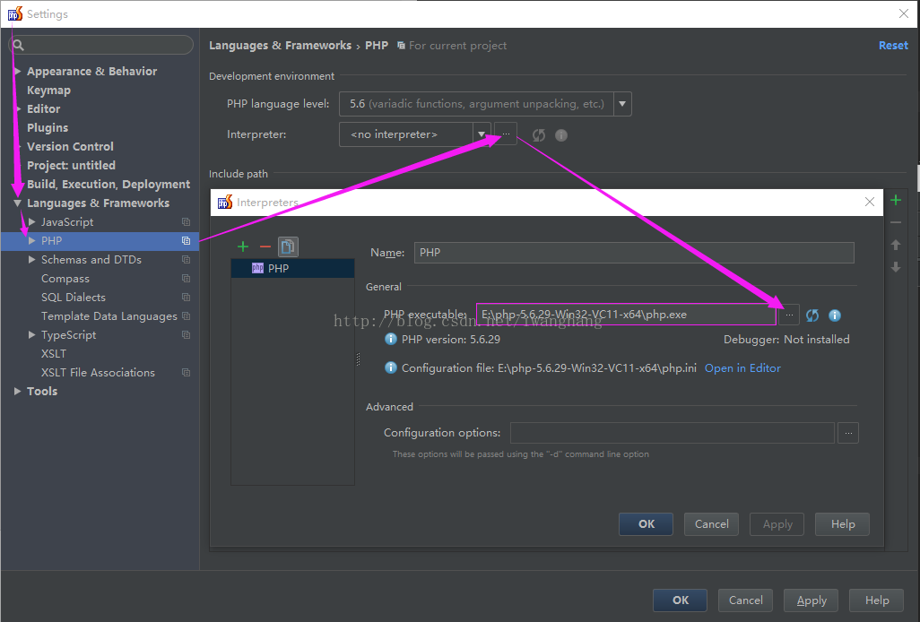
Task: Click green plus to add include path
Action: pyautogui.click(x=895, y=200)
